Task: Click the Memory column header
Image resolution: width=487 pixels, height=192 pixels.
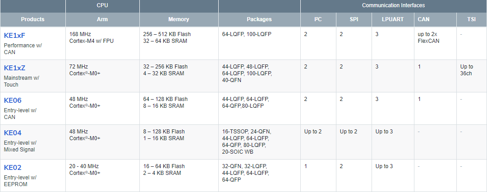Action: click(x=179, y=19)
